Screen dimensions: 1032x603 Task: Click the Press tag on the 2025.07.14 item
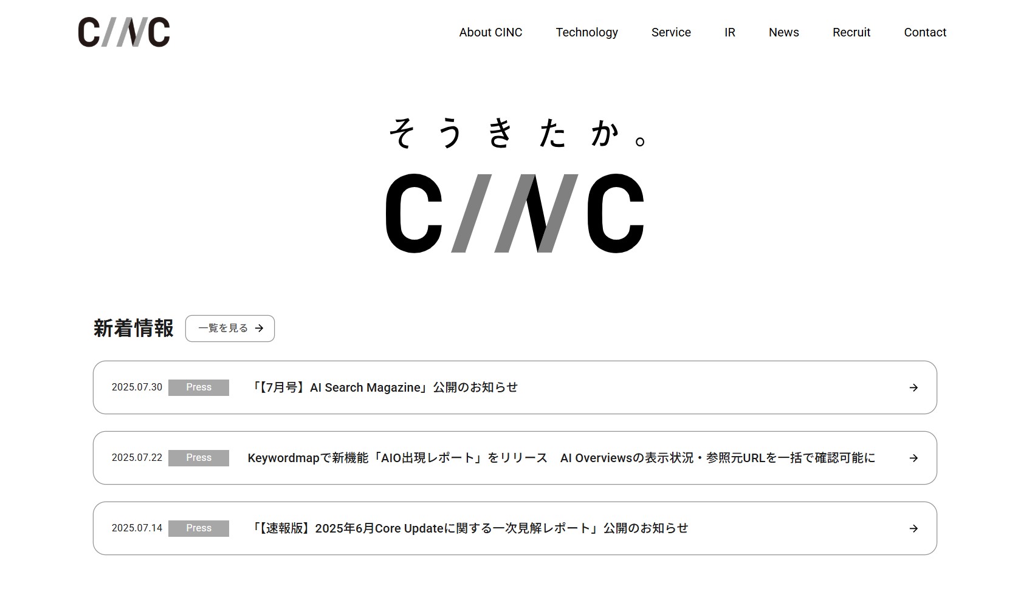tap(199, 528)
